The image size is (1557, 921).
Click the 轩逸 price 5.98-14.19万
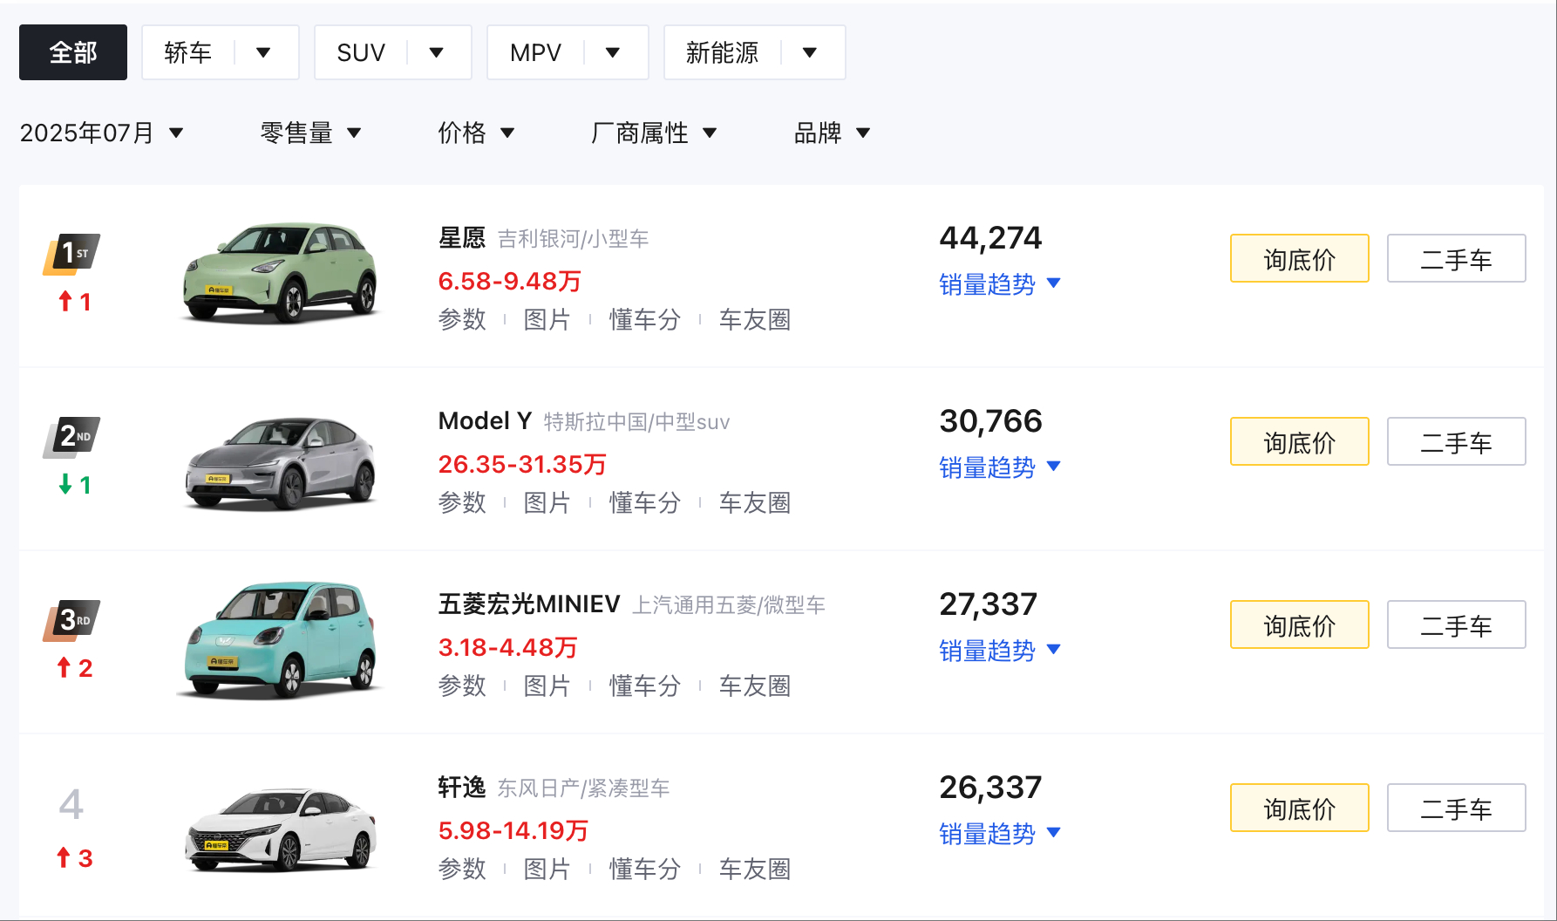click(513, 830)
